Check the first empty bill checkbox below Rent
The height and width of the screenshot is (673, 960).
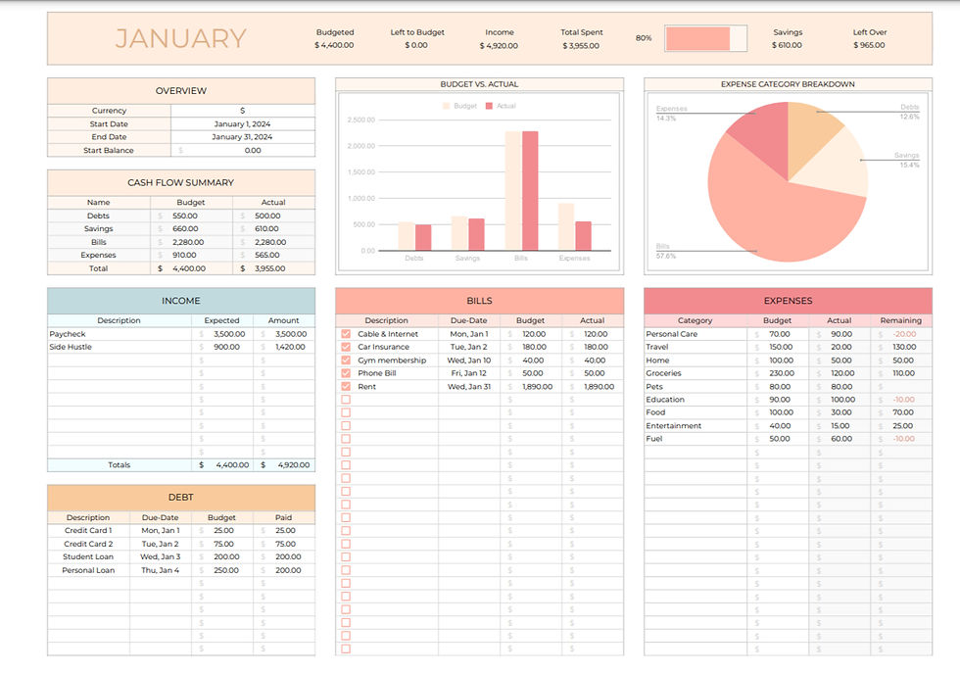click(346, 399)
